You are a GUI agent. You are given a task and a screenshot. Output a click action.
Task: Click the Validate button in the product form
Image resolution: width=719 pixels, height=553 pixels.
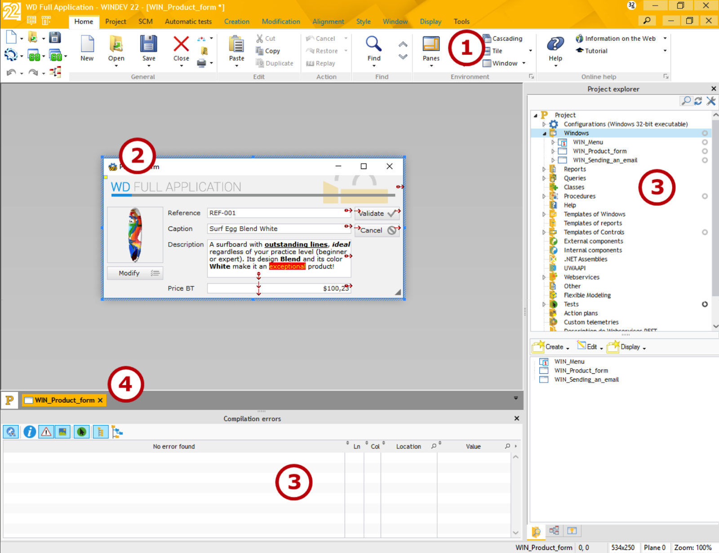pos(377,213)
